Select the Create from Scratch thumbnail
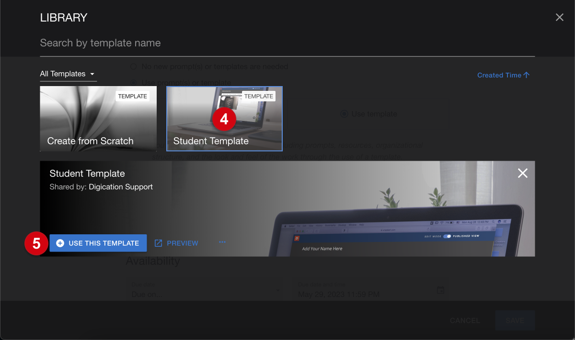Screen dimensions: 575x340 pos(98,119)
